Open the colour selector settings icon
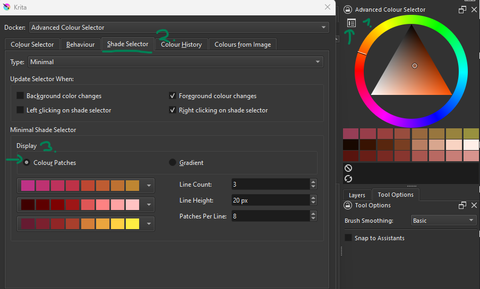The width and height of the screenshot is (480, 289). [351, 23]
